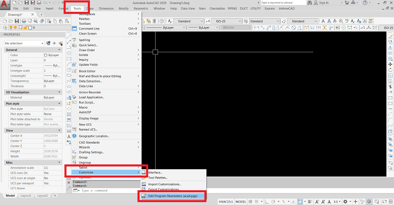Click the Find text magnifier icon

(341, 21)
